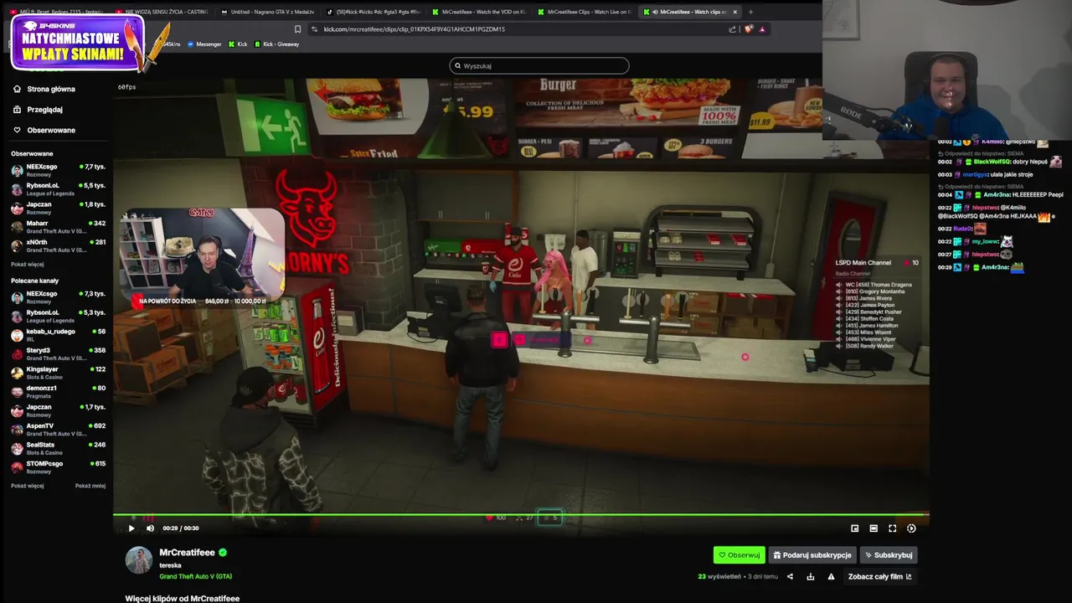Viewport: 1072px width, 603px height.
Task: Open the Kick - Giveaway bookmark
Action: coord(276,44)
